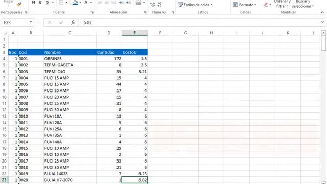Open borders dropdown arrow
This screenshot has height=184, width=327.
point(66,3)
